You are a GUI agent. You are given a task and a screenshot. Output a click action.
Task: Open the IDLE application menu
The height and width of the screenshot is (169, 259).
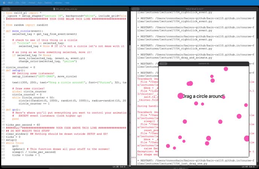(x=10, y=3)
